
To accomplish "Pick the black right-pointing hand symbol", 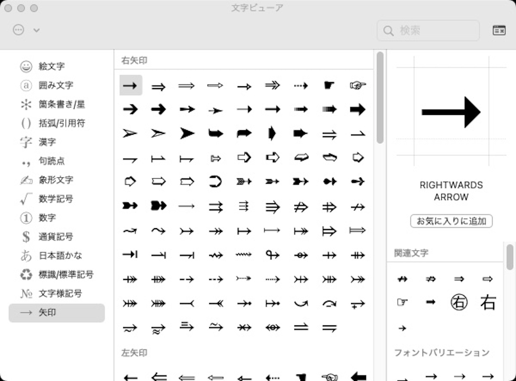I will [329, 85].
